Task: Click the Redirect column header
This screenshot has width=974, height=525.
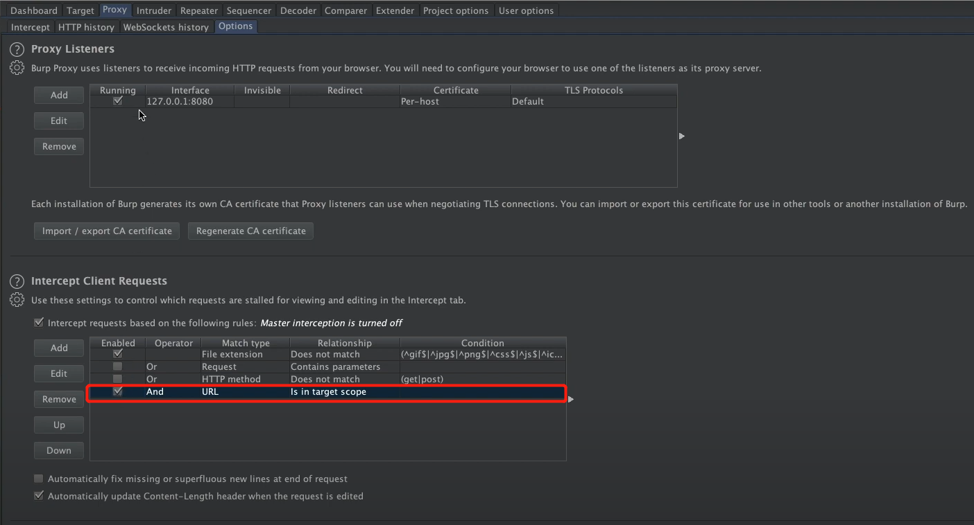Action: coord(345,90)
